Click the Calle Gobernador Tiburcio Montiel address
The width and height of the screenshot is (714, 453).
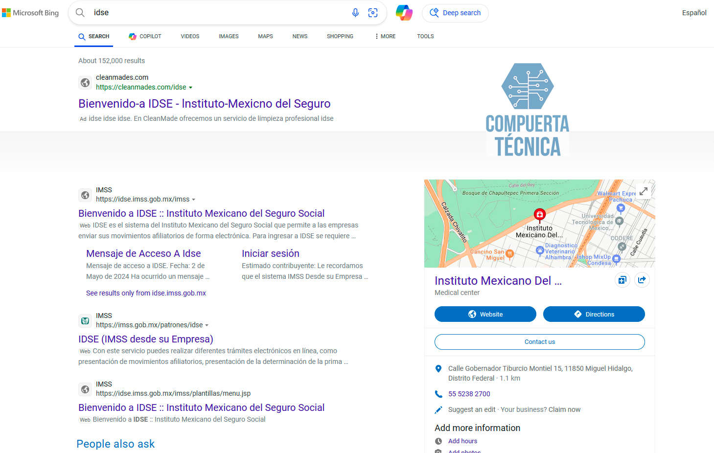[x=540, y=373]
